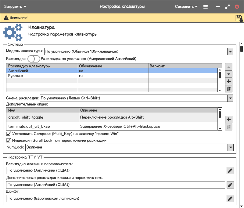Image resolution: width=244 pixels, height=208 pixels.
Task: Expand the keyboard model dropdown
Action: (230, 51)
